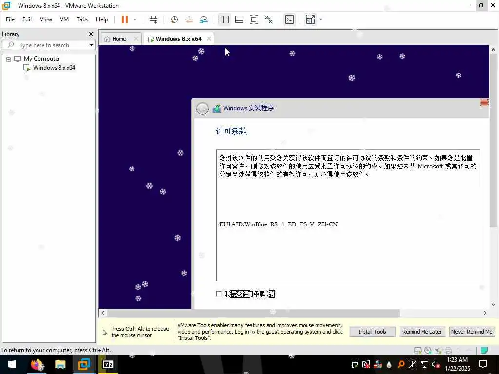Viewport: 499px width, 374px height.
Task: Open the library search filter dropdown
Action: coord(91,45)
